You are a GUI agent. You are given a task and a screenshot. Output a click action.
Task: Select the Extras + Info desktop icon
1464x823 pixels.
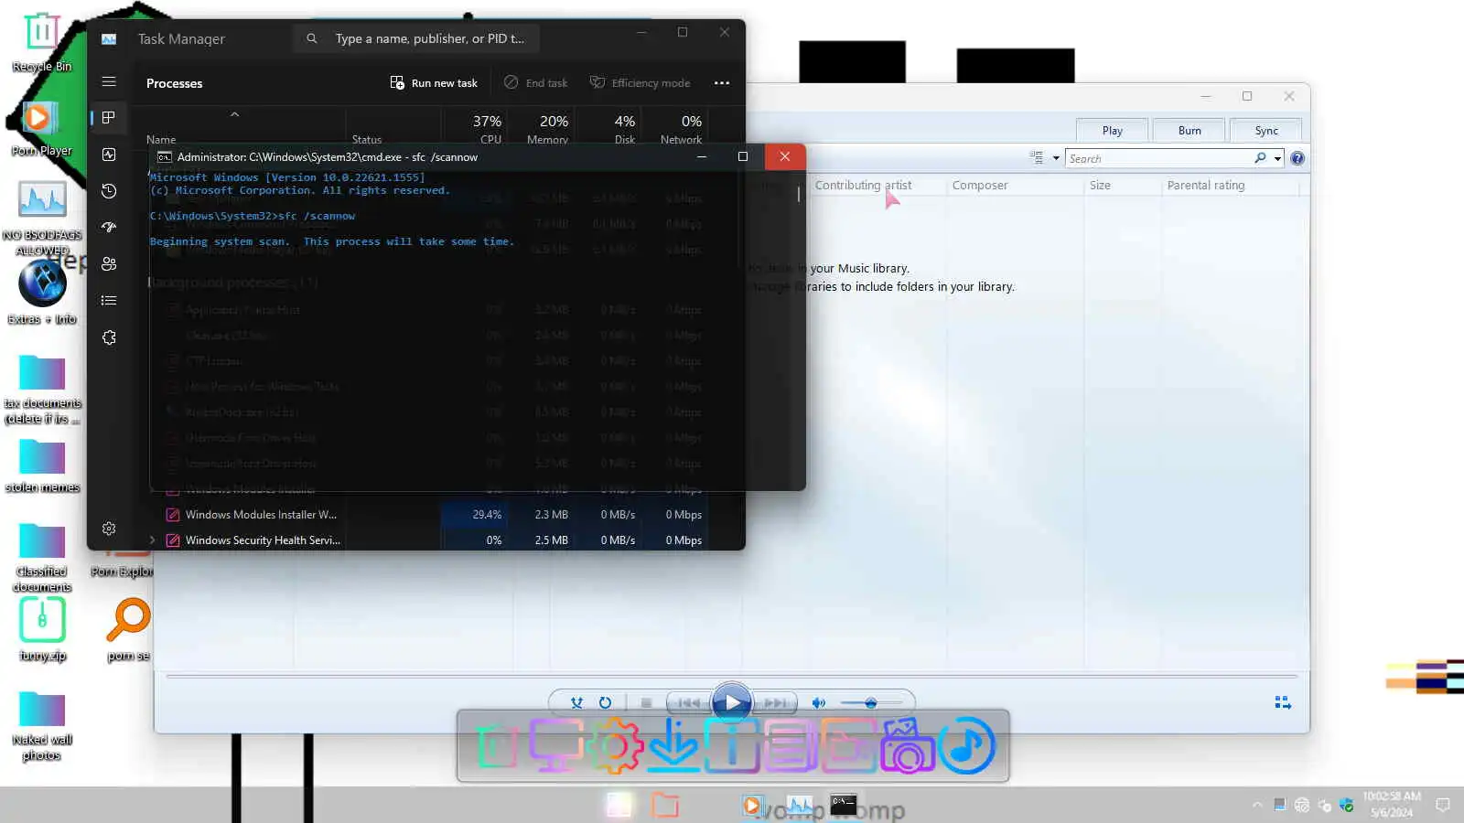pyautogui.click(x=42, y=293)
